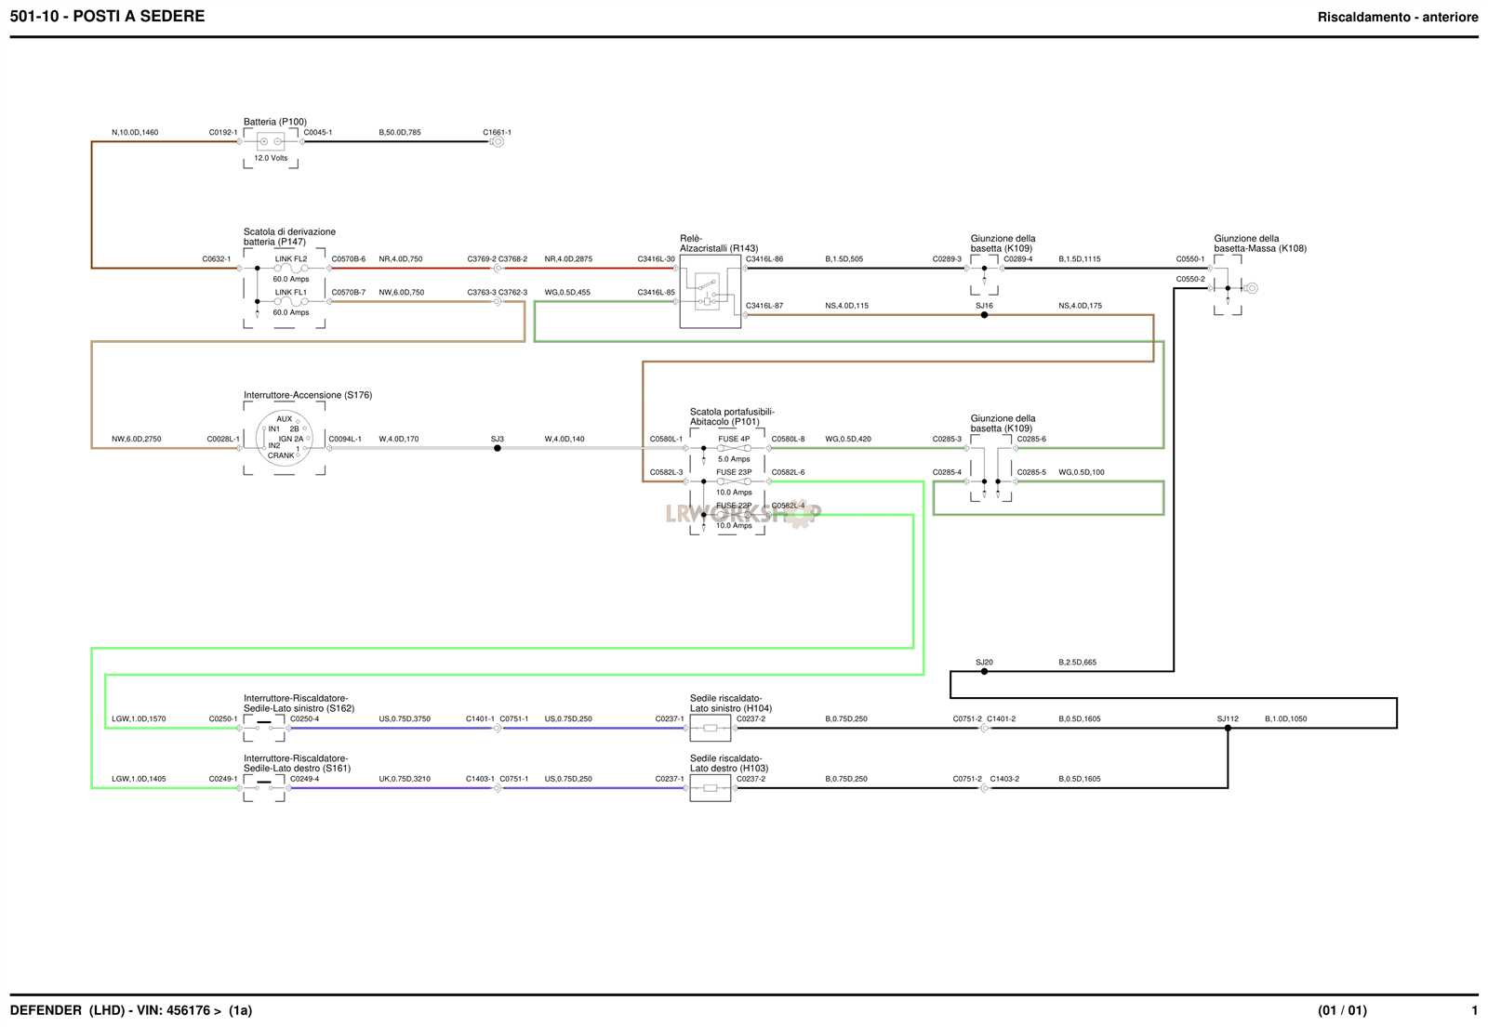Click the page counter '(01 / 01)'

pyautogui.click(x=1342, y=1010)
